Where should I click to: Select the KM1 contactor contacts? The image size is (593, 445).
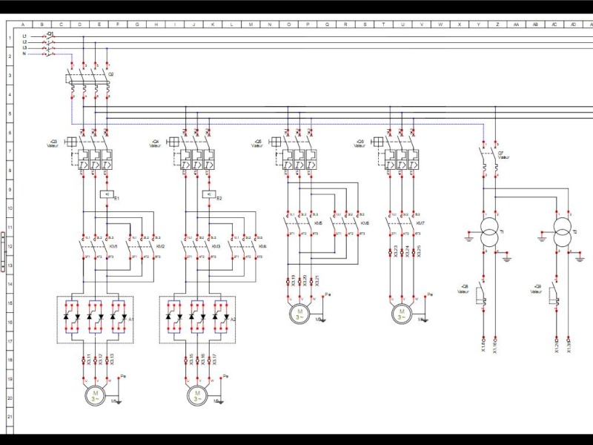(x=96, y=248)
